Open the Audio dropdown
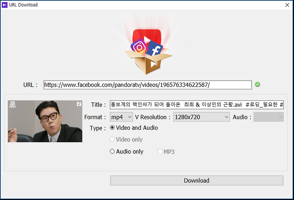Viewport: 294px width, 200px height. point(269,117)
